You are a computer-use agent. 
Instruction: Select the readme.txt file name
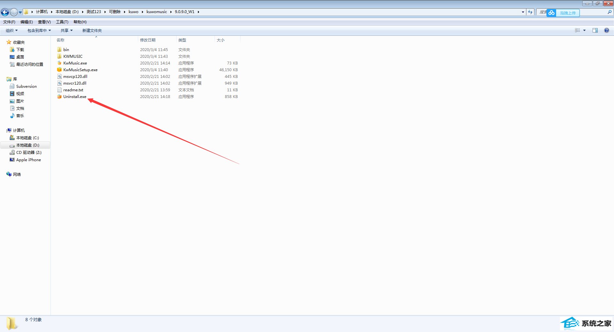tap(73, 90)
